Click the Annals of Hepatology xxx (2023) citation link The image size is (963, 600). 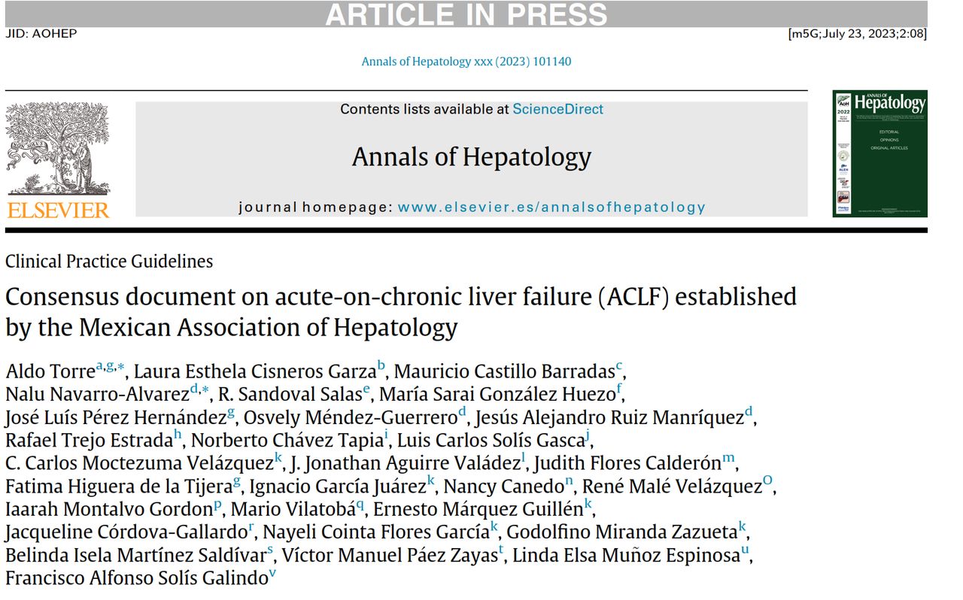click(x=466, y=62)
